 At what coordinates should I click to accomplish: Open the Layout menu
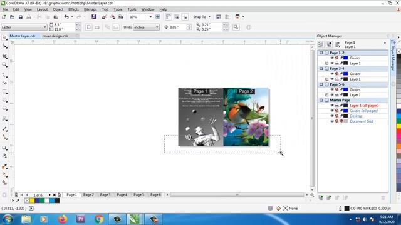[42, 9]
